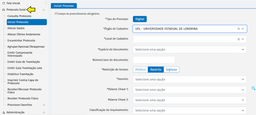Expand the Administração section plus icon
Image resolution: width=256 pixels, height=115 pixels.
click(x=44, y=112)
